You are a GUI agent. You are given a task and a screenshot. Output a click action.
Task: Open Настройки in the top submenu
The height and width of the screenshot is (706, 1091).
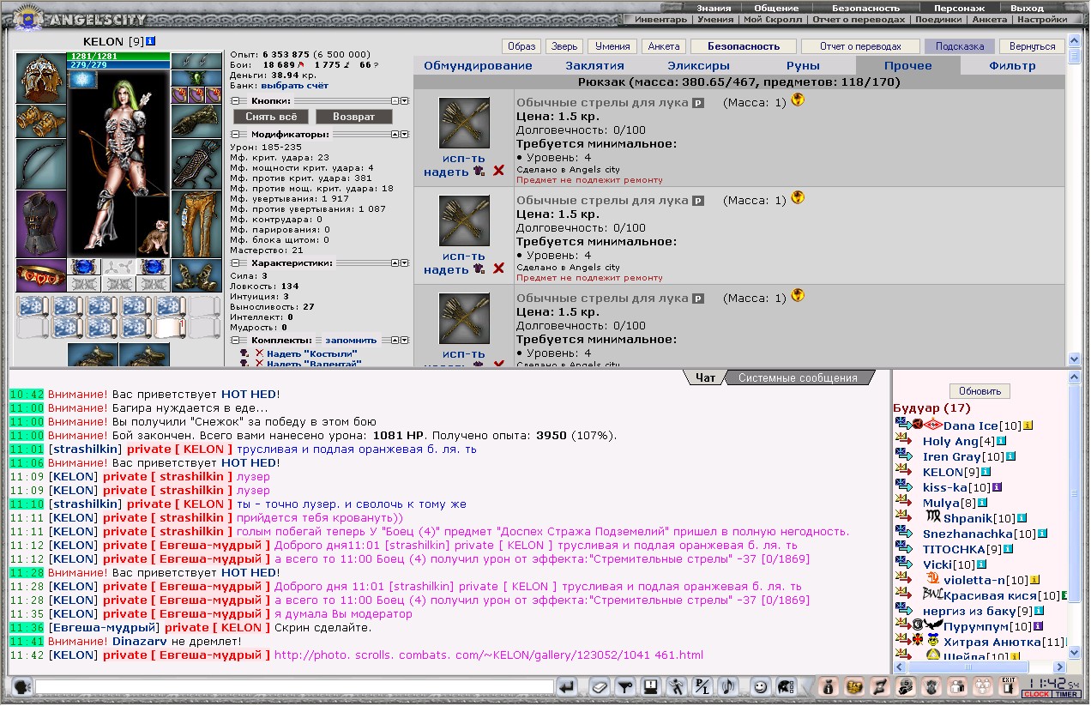tap(1042, 19)
